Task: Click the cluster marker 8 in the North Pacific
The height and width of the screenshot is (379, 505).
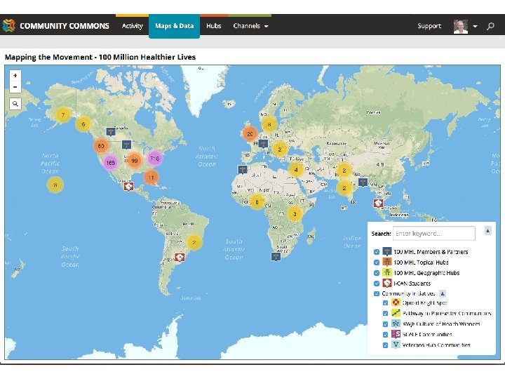Action: 55,185
